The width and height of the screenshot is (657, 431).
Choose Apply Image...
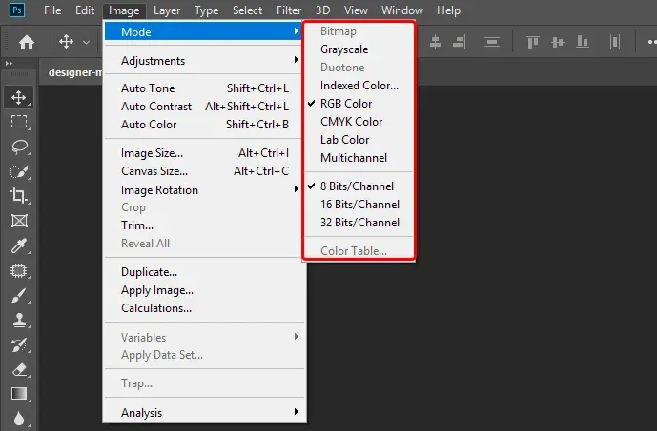204,290
